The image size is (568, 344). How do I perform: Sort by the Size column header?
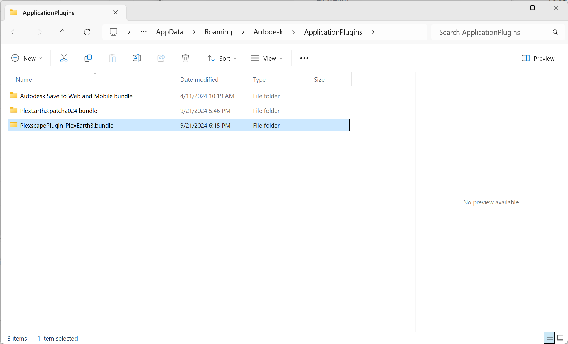click(x=331, y=79)
